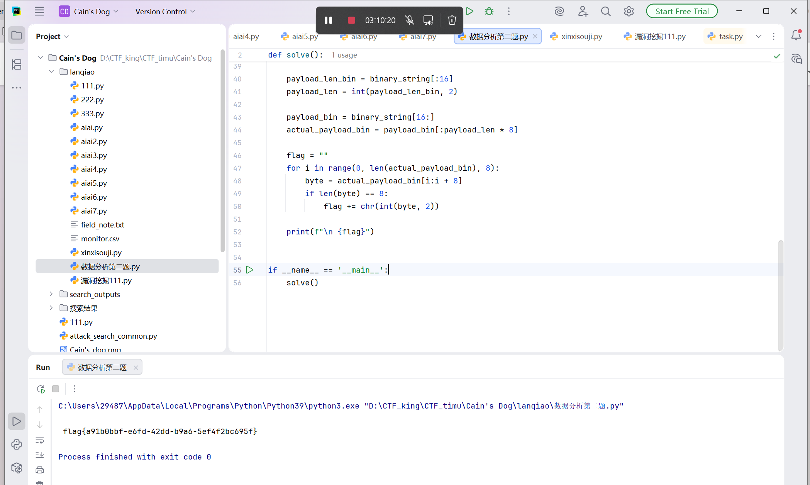810x485 pixels.
Task: Switch to aiai4.py editor tab
Action: coord(246,36)
